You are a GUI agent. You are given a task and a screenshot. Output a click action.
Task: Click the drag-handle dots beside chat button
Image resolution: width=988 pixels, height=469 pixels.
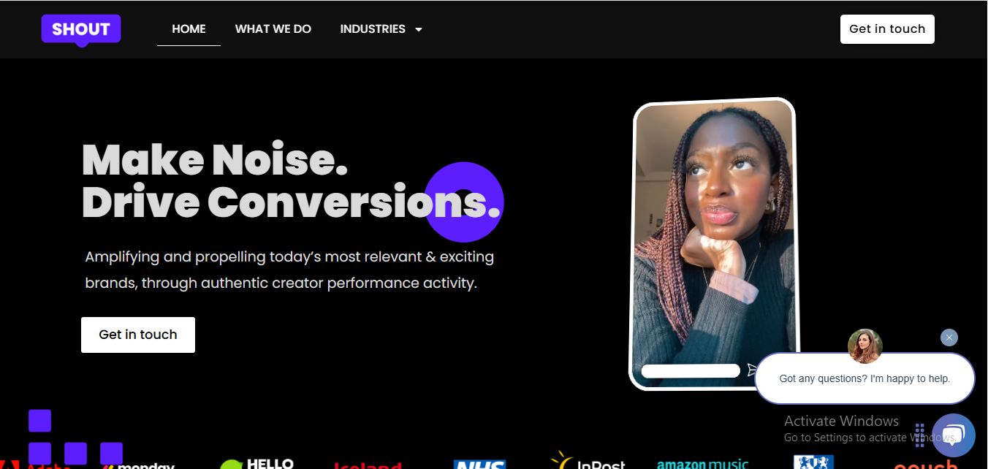tap(920, 435)
